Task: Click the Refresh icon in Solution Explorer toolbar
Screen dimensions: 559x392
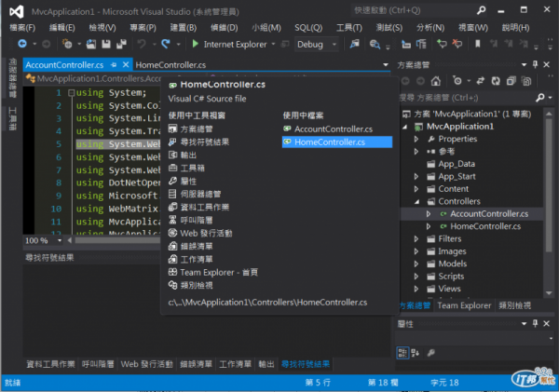Action: coord(496,81)
